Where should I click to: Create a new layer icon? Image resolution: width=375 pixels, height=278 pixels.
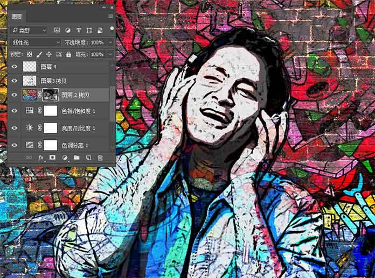[88, 158]
